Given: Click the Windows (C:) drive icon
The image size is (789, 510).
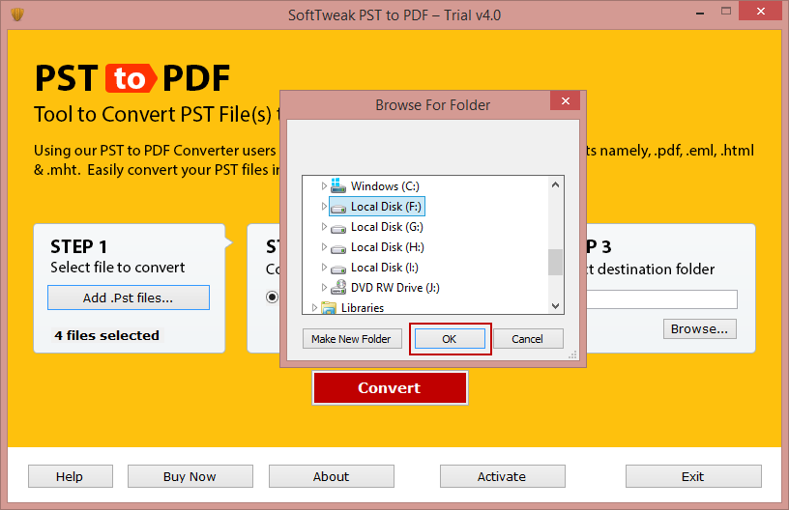Looking at the screenshot, I should (x=337, y=185).
